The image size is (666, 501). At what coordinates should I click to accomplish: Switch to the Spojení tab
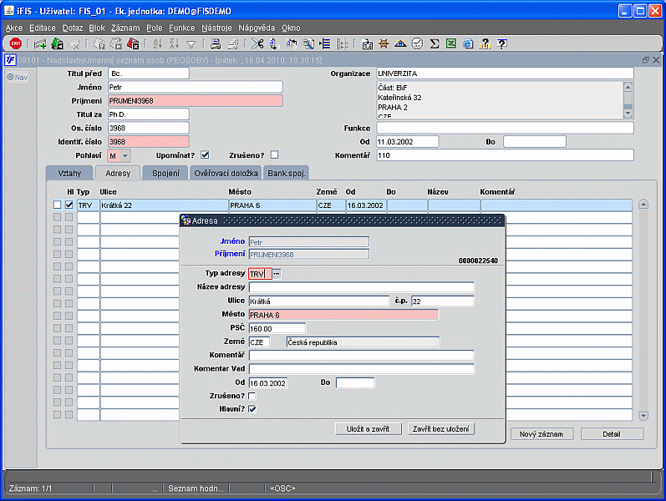(x=164, y=173)
